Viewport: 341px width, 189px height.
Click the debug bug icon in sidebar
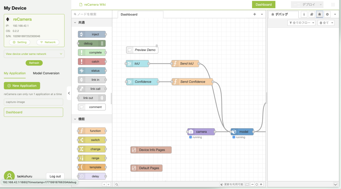pos(319,14)
